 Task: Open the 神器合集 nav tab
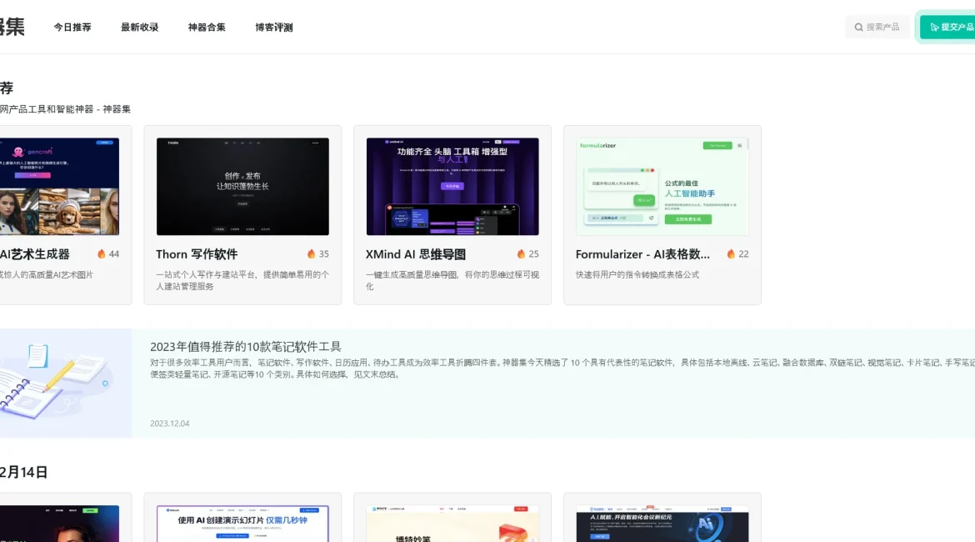[x=207, y=28]
